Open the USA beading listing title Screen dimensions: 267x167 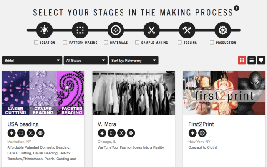[x=23, y=124]
